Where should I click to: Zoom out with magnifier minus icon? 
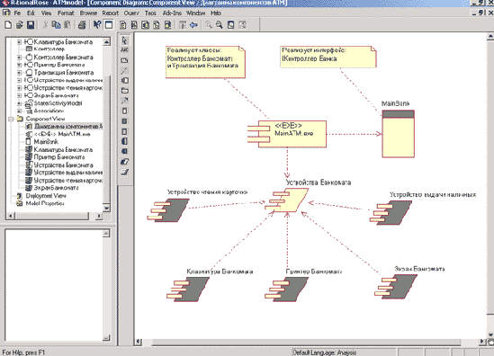point(220,25)
